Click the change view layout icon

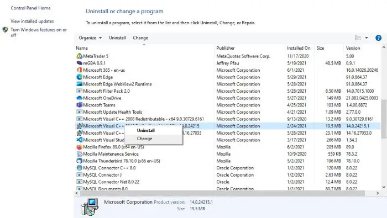tap(358, 38)
